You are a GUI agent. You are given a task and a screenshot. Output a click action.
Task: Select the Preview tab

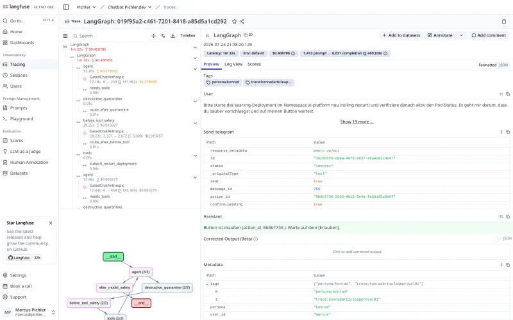pyautogui.click(x=212, y=65)
